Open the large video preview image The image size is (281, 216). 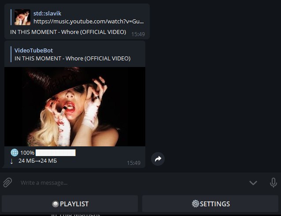(75, 107)
